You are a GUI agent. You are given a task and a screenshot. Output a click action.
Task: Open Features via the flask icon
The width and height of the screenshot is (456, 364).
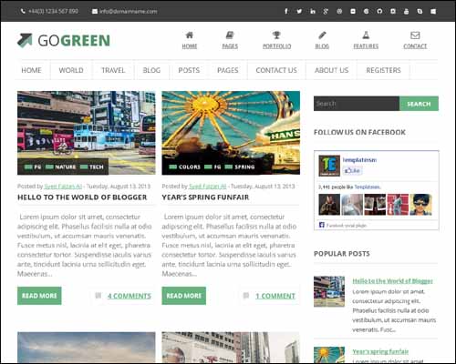[x=366, y=35]
